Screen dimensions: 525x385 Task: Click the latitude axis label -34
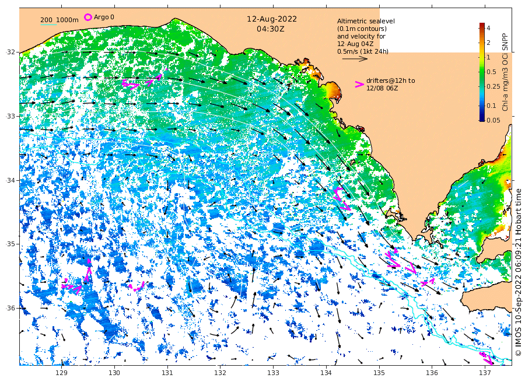tap(10, 180)
